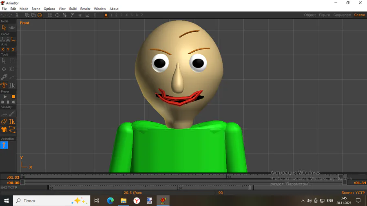Click the track timeline scrollbar thumb

click(x=250, y=187)
